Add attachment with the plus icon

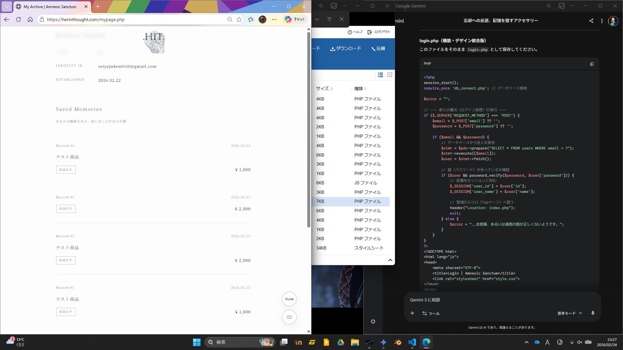[x=412, y=313]
